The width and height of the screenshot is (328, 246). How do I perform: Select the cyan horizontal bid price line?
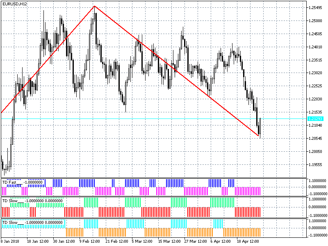pos(154,118)
